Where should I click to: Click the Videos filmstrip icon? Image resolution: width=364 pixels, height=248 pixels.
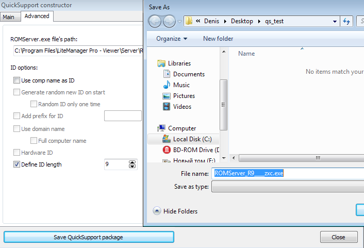pyautogui.click(x=167, y=107)
